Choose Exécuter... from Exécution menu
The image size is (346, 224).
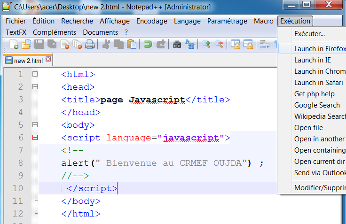pos(312,34)
